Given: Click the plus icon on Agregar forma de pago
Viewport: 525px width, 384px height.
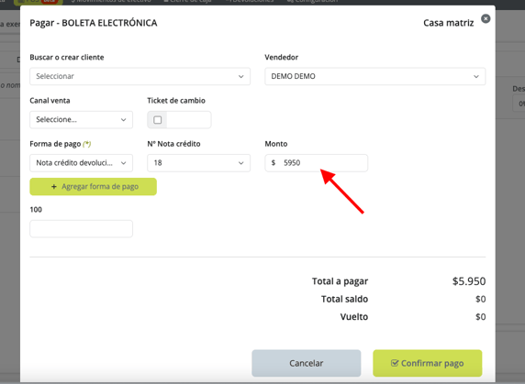Looking at the screenshot, I should (x=54, y=186).
